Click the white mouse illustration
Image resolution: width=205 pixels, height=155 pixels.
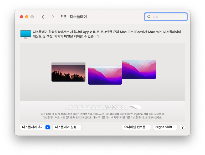coord(135,107)
